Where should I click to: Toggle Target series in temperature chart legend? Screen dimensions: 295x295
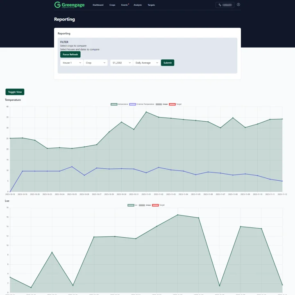click(x=175, y=104)
